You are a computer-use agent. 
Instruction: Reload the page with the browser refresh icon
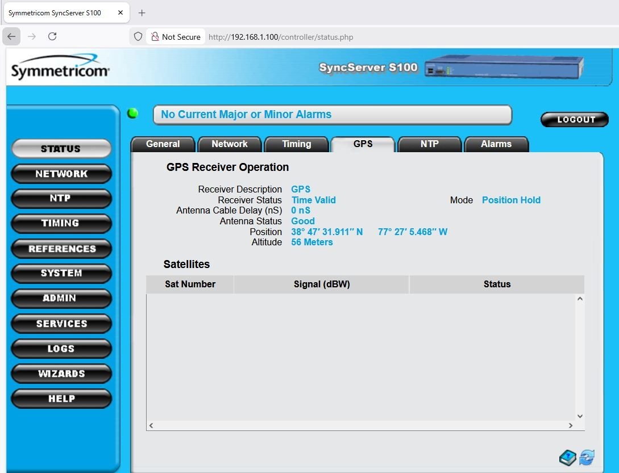(x=52, y=37)
